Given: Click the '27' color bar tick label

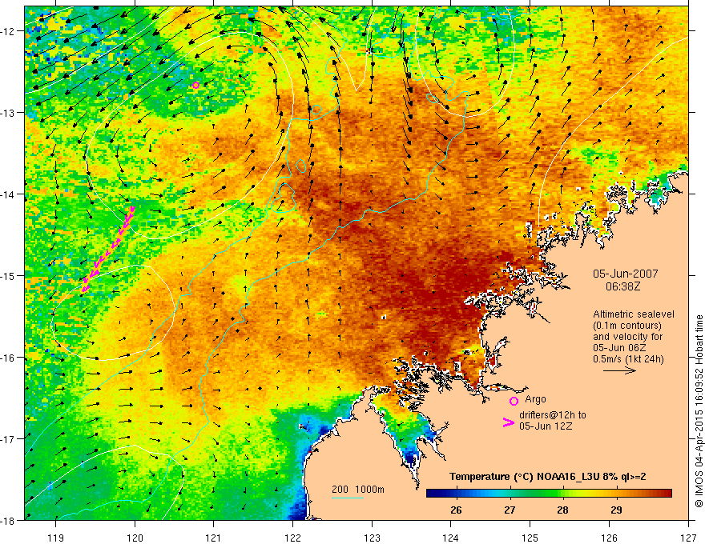Looking at the screenshot, I should tap(510, 510).
